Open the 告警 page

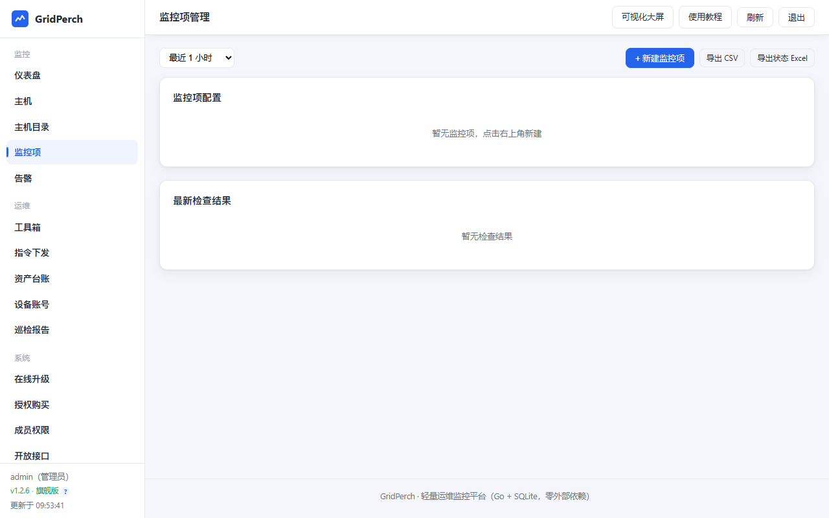point(72,178)
